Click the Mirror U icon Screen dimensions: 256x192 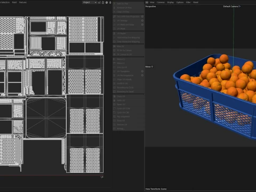(115, 59)
